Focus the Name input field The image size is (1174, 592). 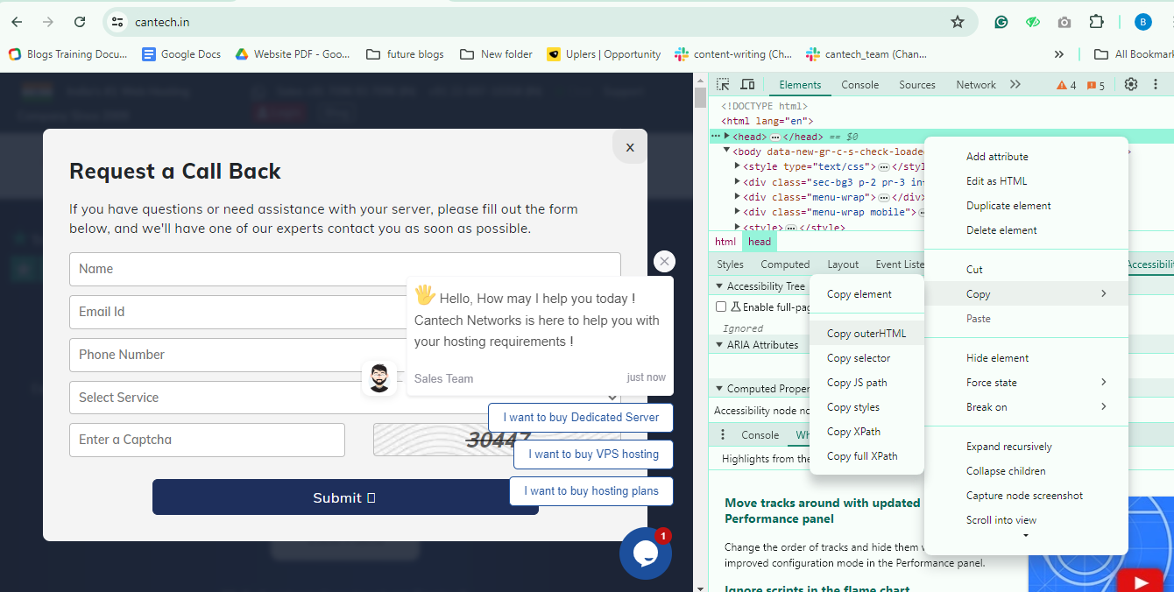[345, 269]
